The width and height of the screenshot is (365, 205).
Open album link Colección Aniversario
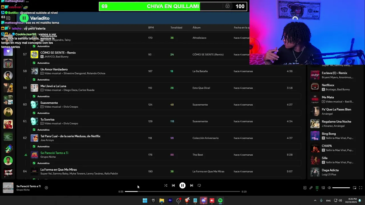pos(206,138)
